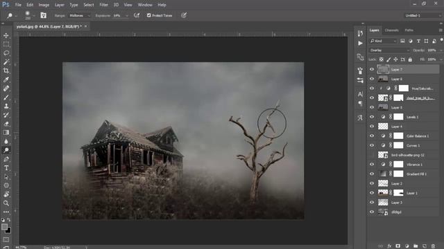Open the Filter menu
The image size is (444, 249).
point(103,5)
